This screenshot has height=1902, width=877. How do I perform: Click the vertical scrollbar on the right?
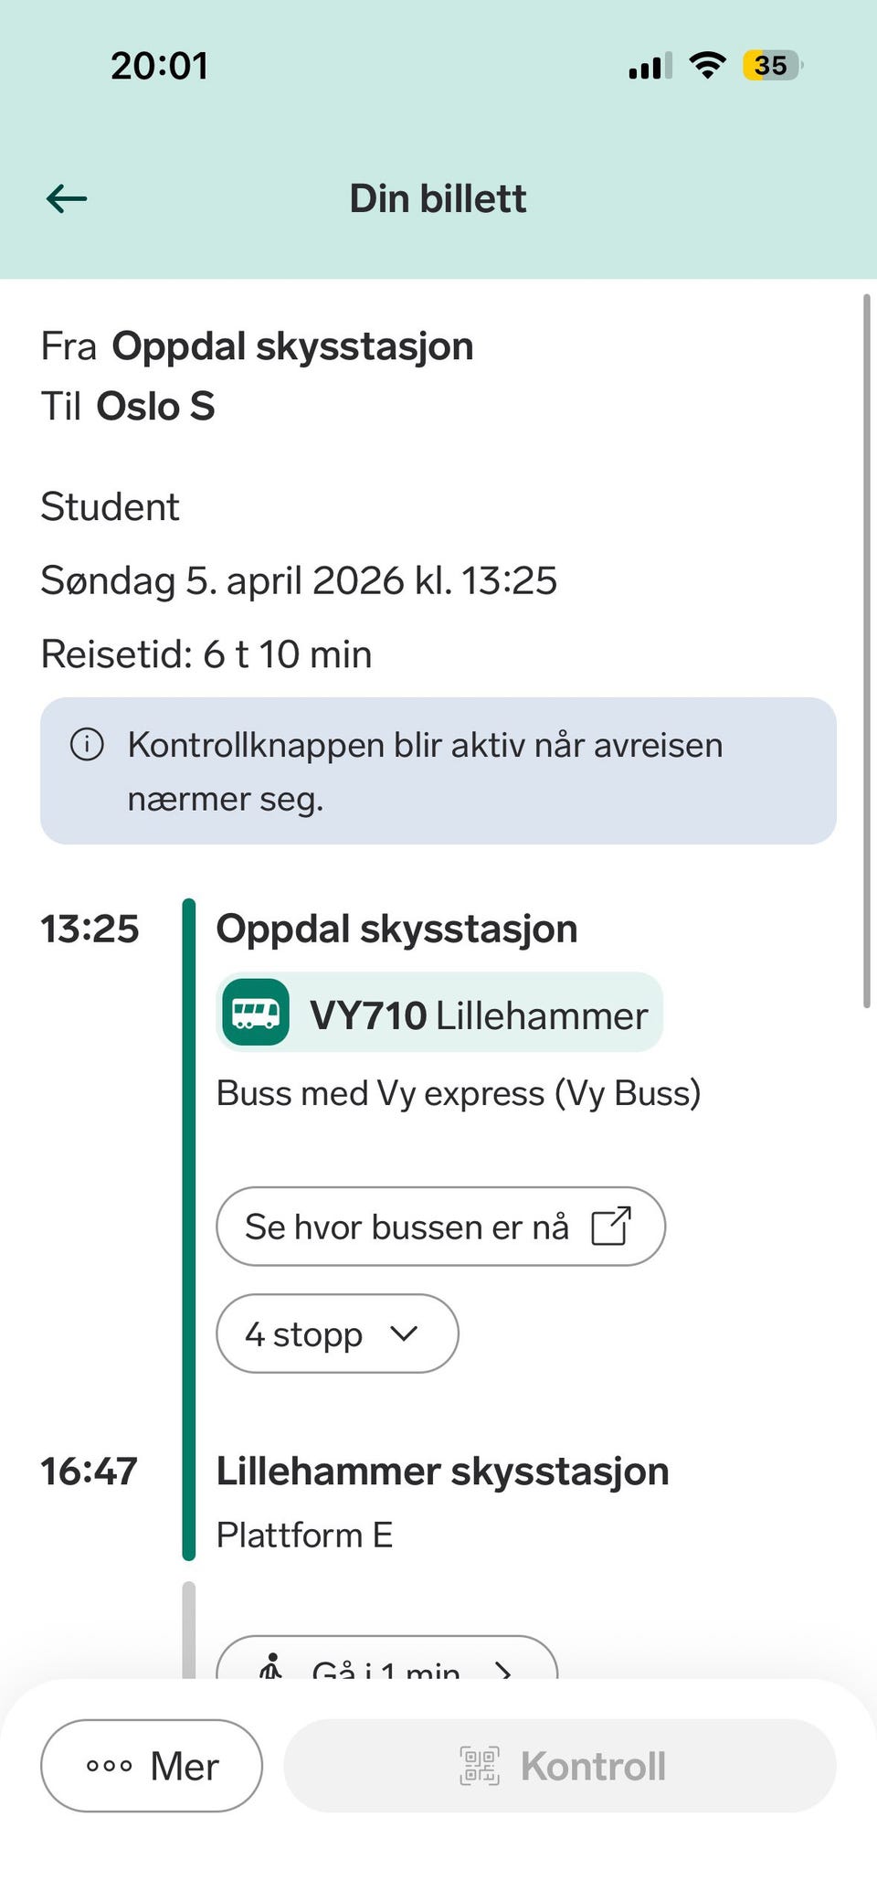[x=866, y=651]
